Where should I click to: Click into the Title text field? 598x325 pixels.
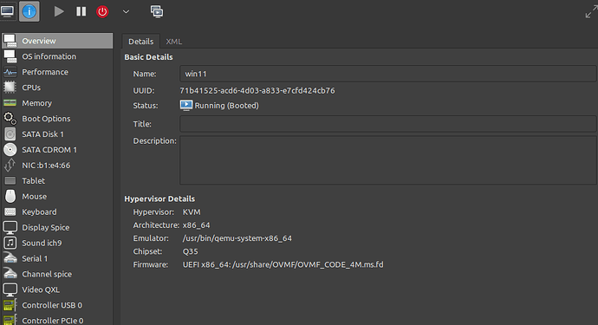[388, 124]
